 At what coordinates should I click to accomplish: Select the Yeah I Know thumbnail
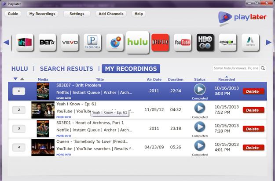coord(43,110)
